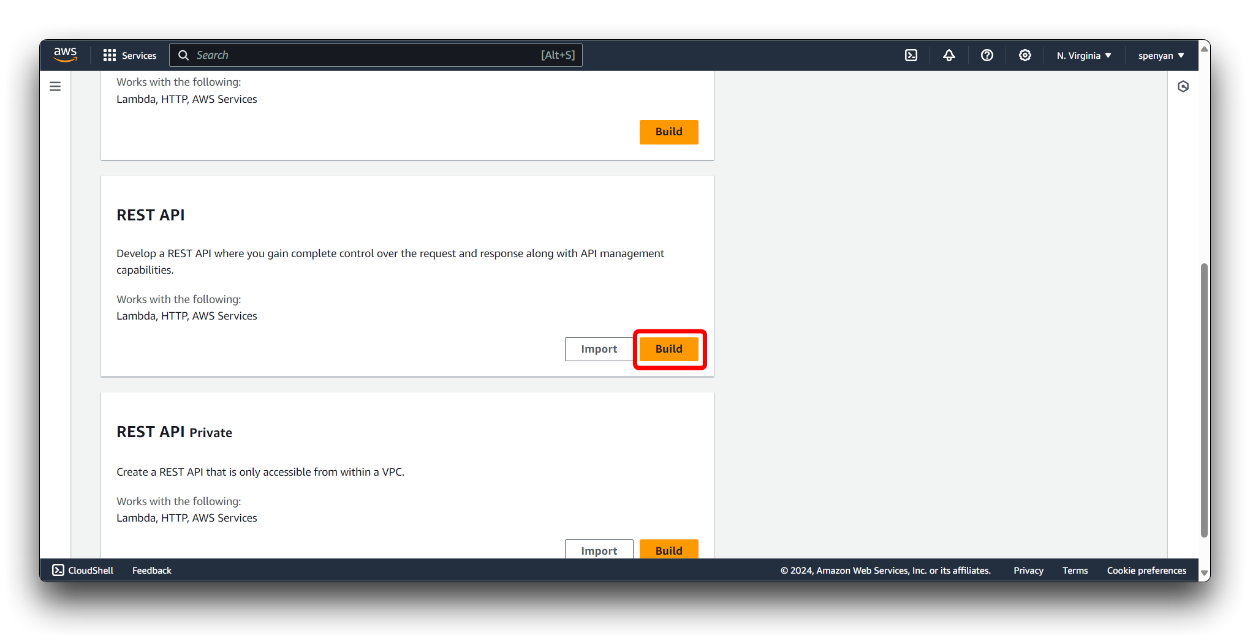Viewport: 1250px width, 641px height.
Task: Click the copyright notice in the footer
Action: (x=885, y=570)
